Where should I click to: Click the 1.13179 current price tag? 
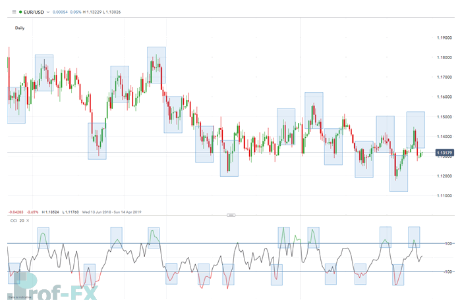pyautogui.click(x=446, y=153)
